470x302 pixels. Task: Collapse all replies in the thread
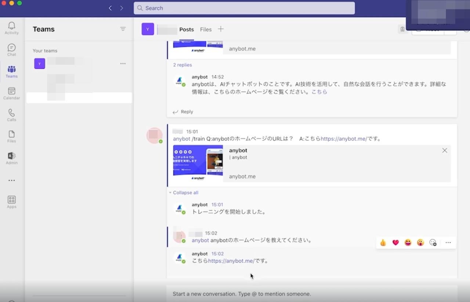point(184,193)
